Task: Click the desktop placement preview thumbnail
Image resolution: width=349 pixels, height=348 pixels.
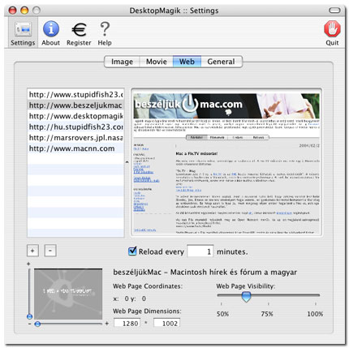Action: click(68, 294)
